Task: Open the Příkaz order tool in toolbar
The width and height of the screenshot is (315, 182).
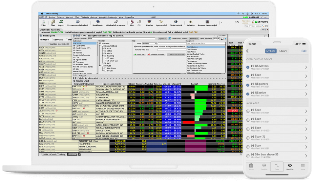Action: (43, 23)
